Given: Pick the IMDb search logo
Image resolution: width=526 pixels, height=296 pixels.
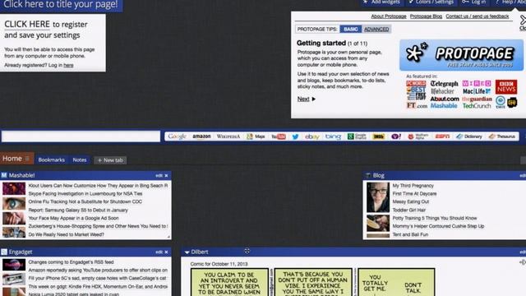Looking at the screenshot, I should tap(378, 136).
